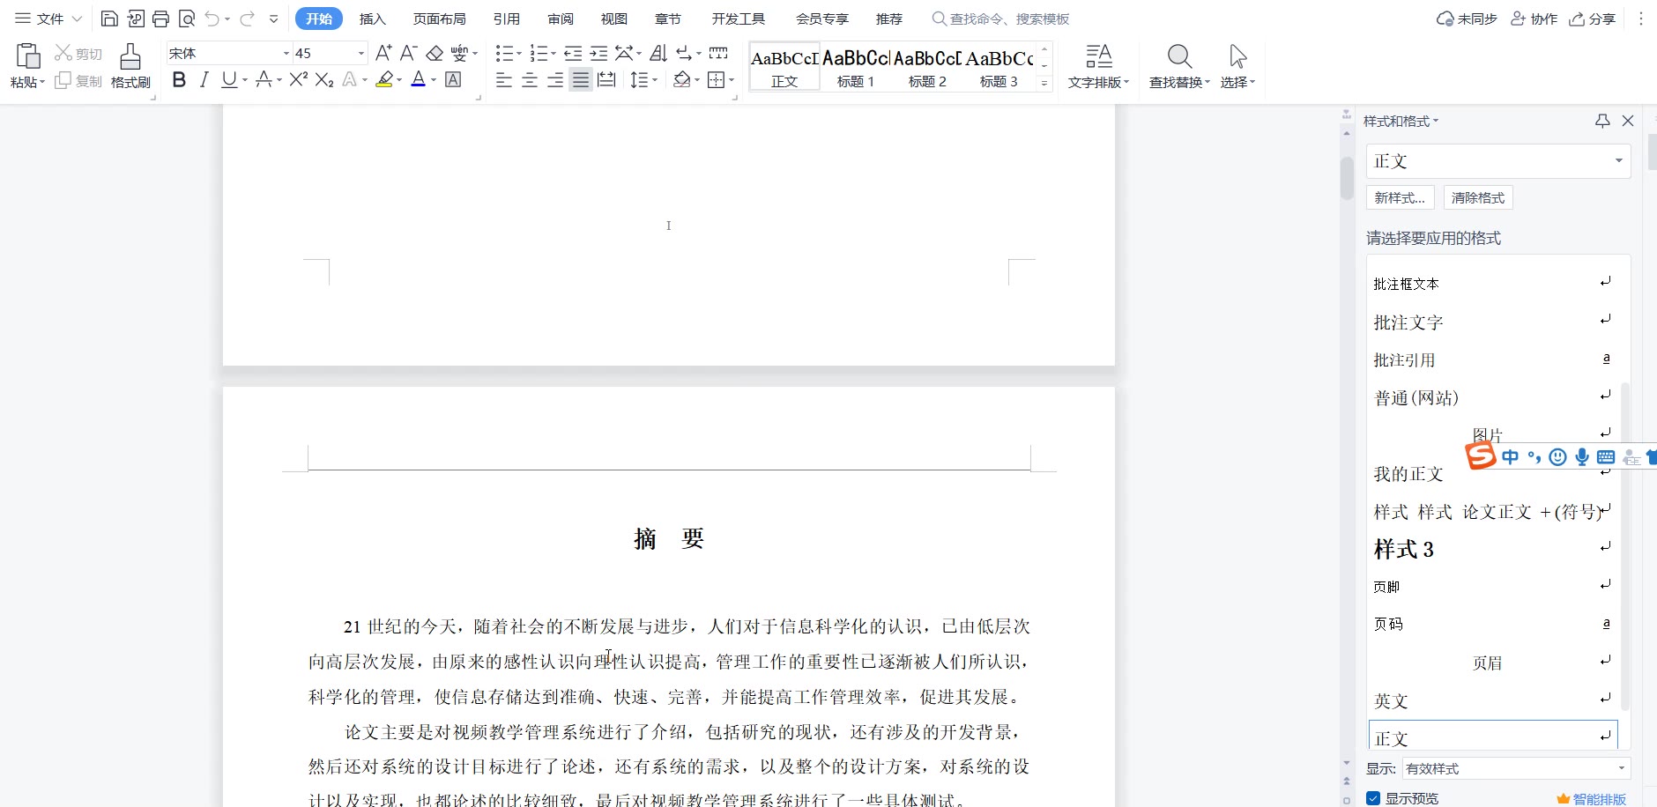Pin the 样式和格式 pane
Viewport: 1657px width, 807px height.
[1602, 121]
